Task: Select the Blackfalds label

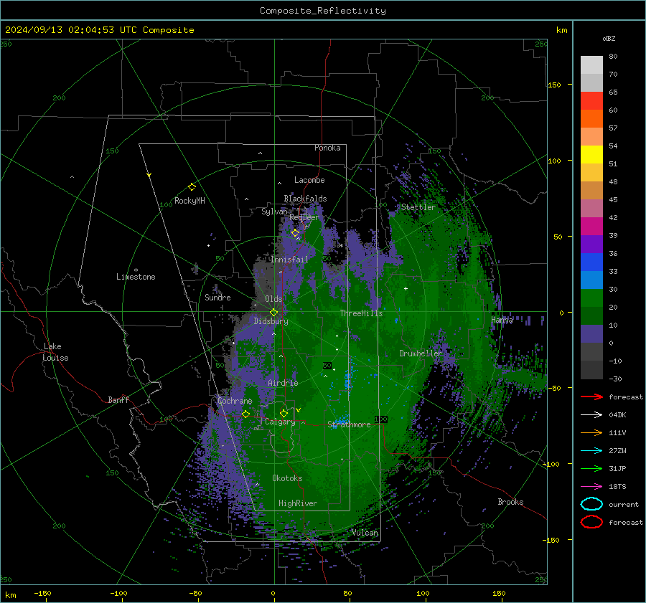Action: pos(305,199)
